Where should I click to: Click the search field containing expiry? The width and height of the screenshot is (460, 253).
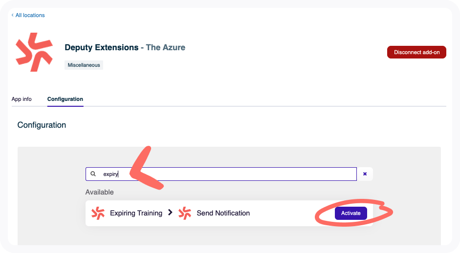(221, 174)
